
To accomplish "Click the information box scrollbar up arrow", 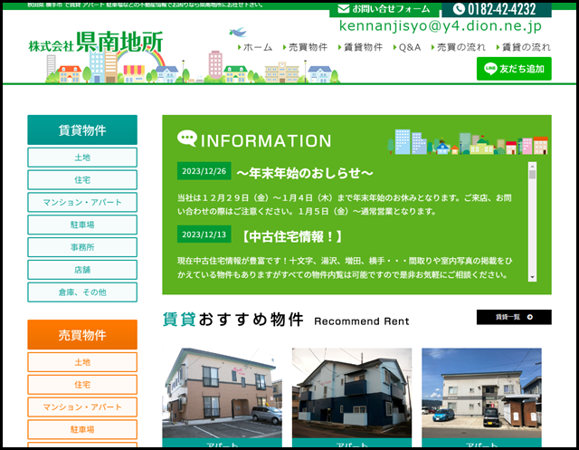I will (x=532, y=165).
